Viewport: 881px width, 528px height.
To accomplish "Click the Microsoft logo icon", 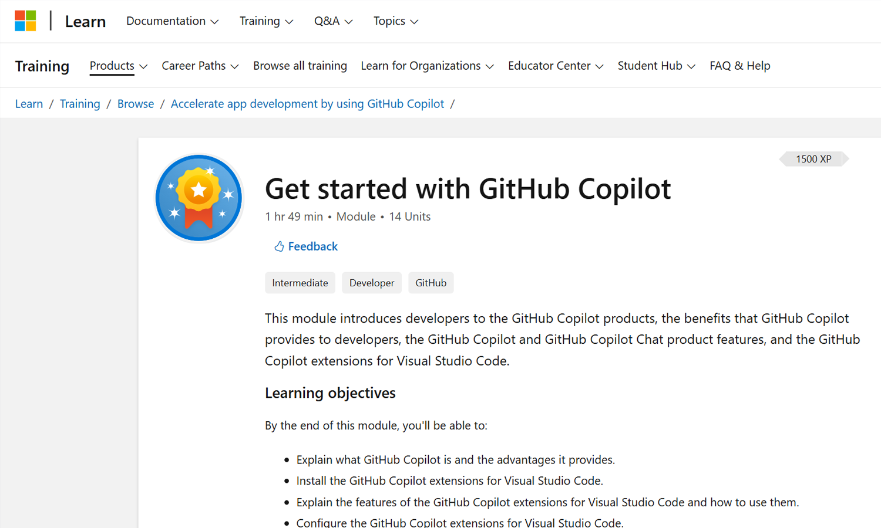I will pos(25,21).
